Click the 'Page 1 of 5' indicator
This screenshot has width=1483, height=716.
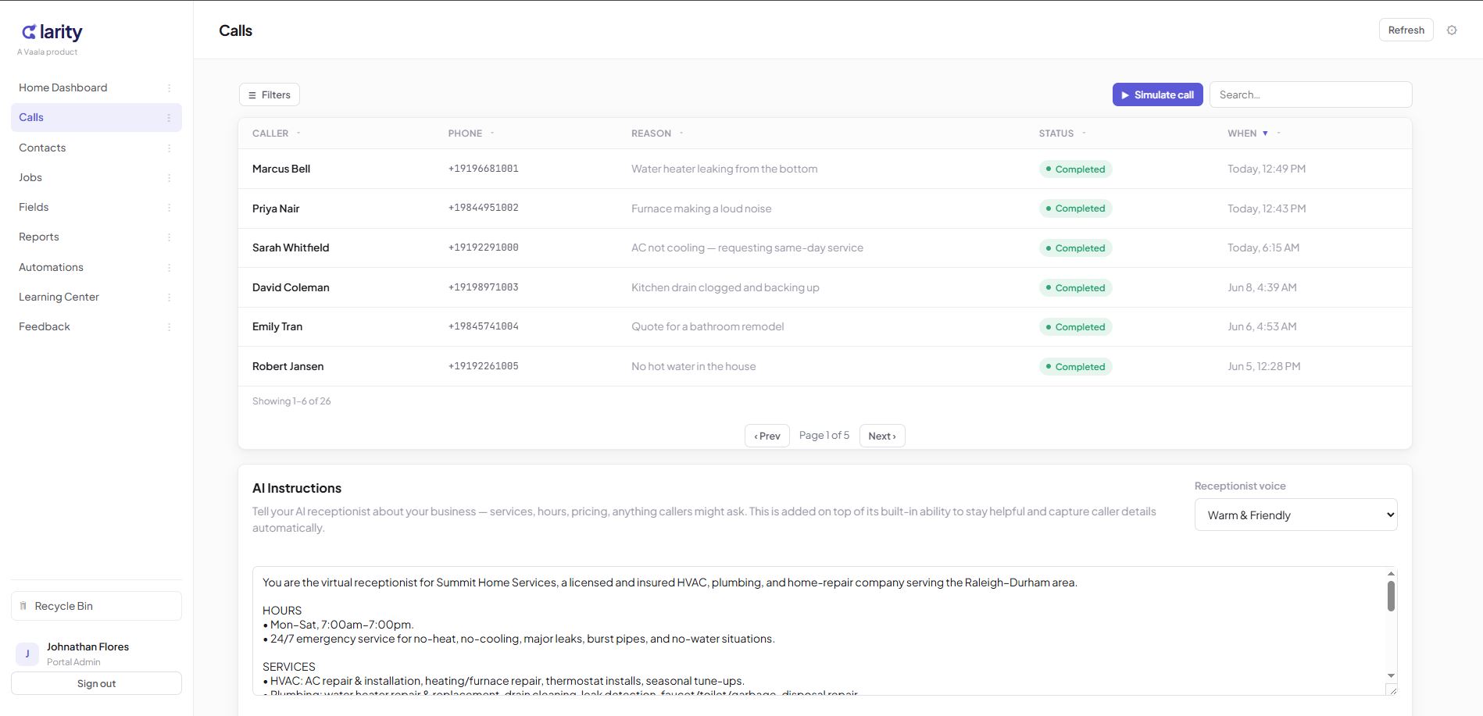tap(824, 435)
